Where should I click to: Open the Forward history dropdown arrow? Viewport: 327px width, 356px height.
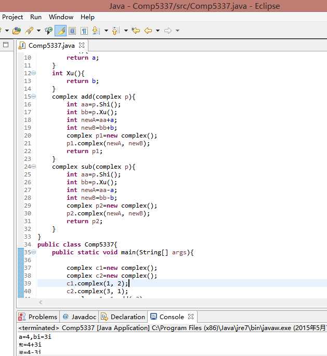coord(177,31)
